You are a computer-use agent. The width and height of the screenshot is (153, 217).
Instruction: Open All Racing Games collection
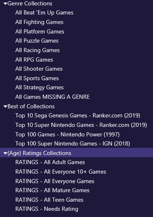pos(37,50)
